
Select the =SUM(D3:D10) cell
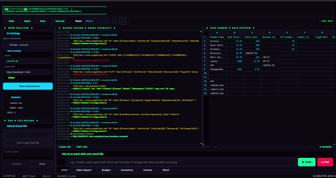tap(217, 93)
